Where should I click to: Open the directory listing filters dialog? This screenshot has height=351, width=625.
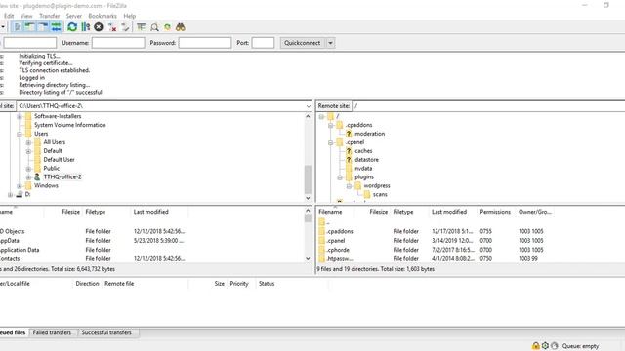[x=141, y=27]
